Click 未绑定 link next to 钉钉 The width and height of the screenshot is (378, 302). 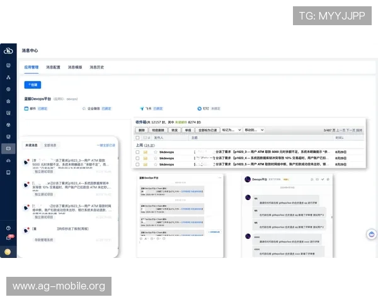coord(215,109)
